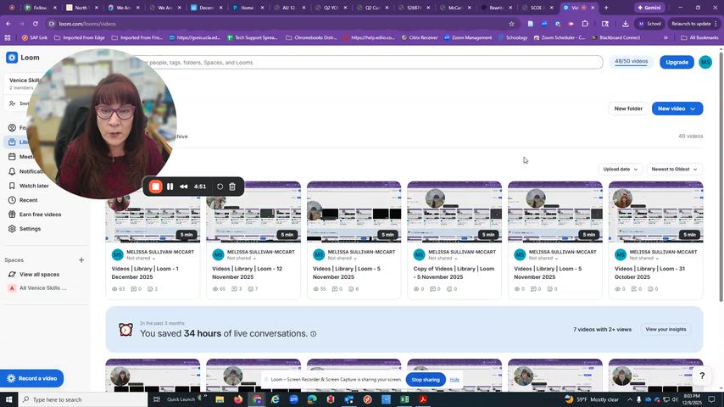Pause the recording in the Loom control bar

170,187
